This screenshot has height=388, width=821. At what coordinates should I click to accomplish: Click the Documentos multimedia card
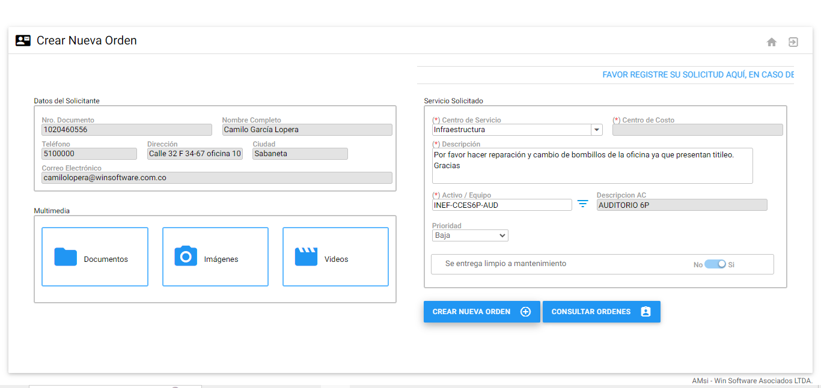point(95,257)
